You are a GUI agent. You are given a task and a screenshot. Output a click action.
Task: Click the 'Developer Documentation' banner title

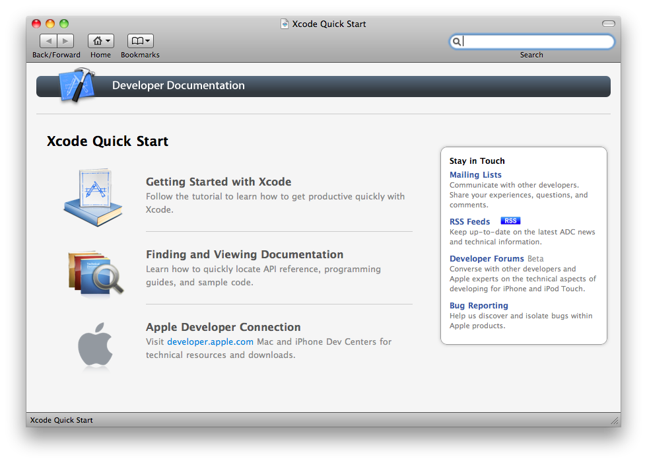178,85
